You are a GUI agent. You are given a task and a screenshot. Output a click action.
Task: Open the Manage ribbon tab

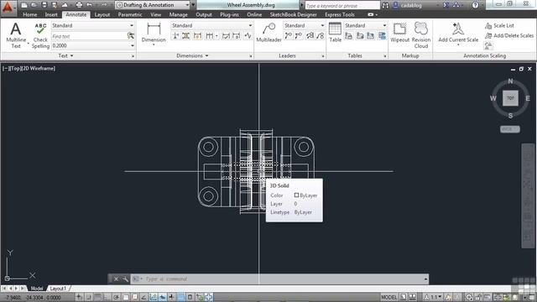click(178, 15)
